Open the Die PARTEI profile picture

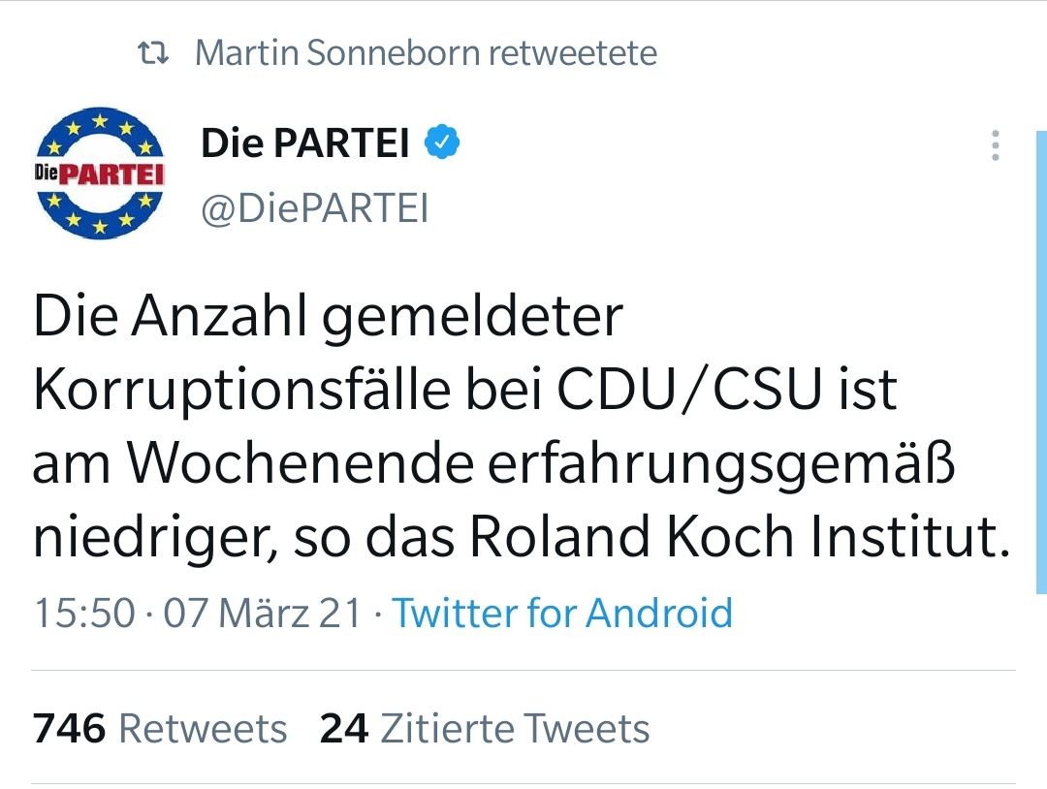[100, 174]
